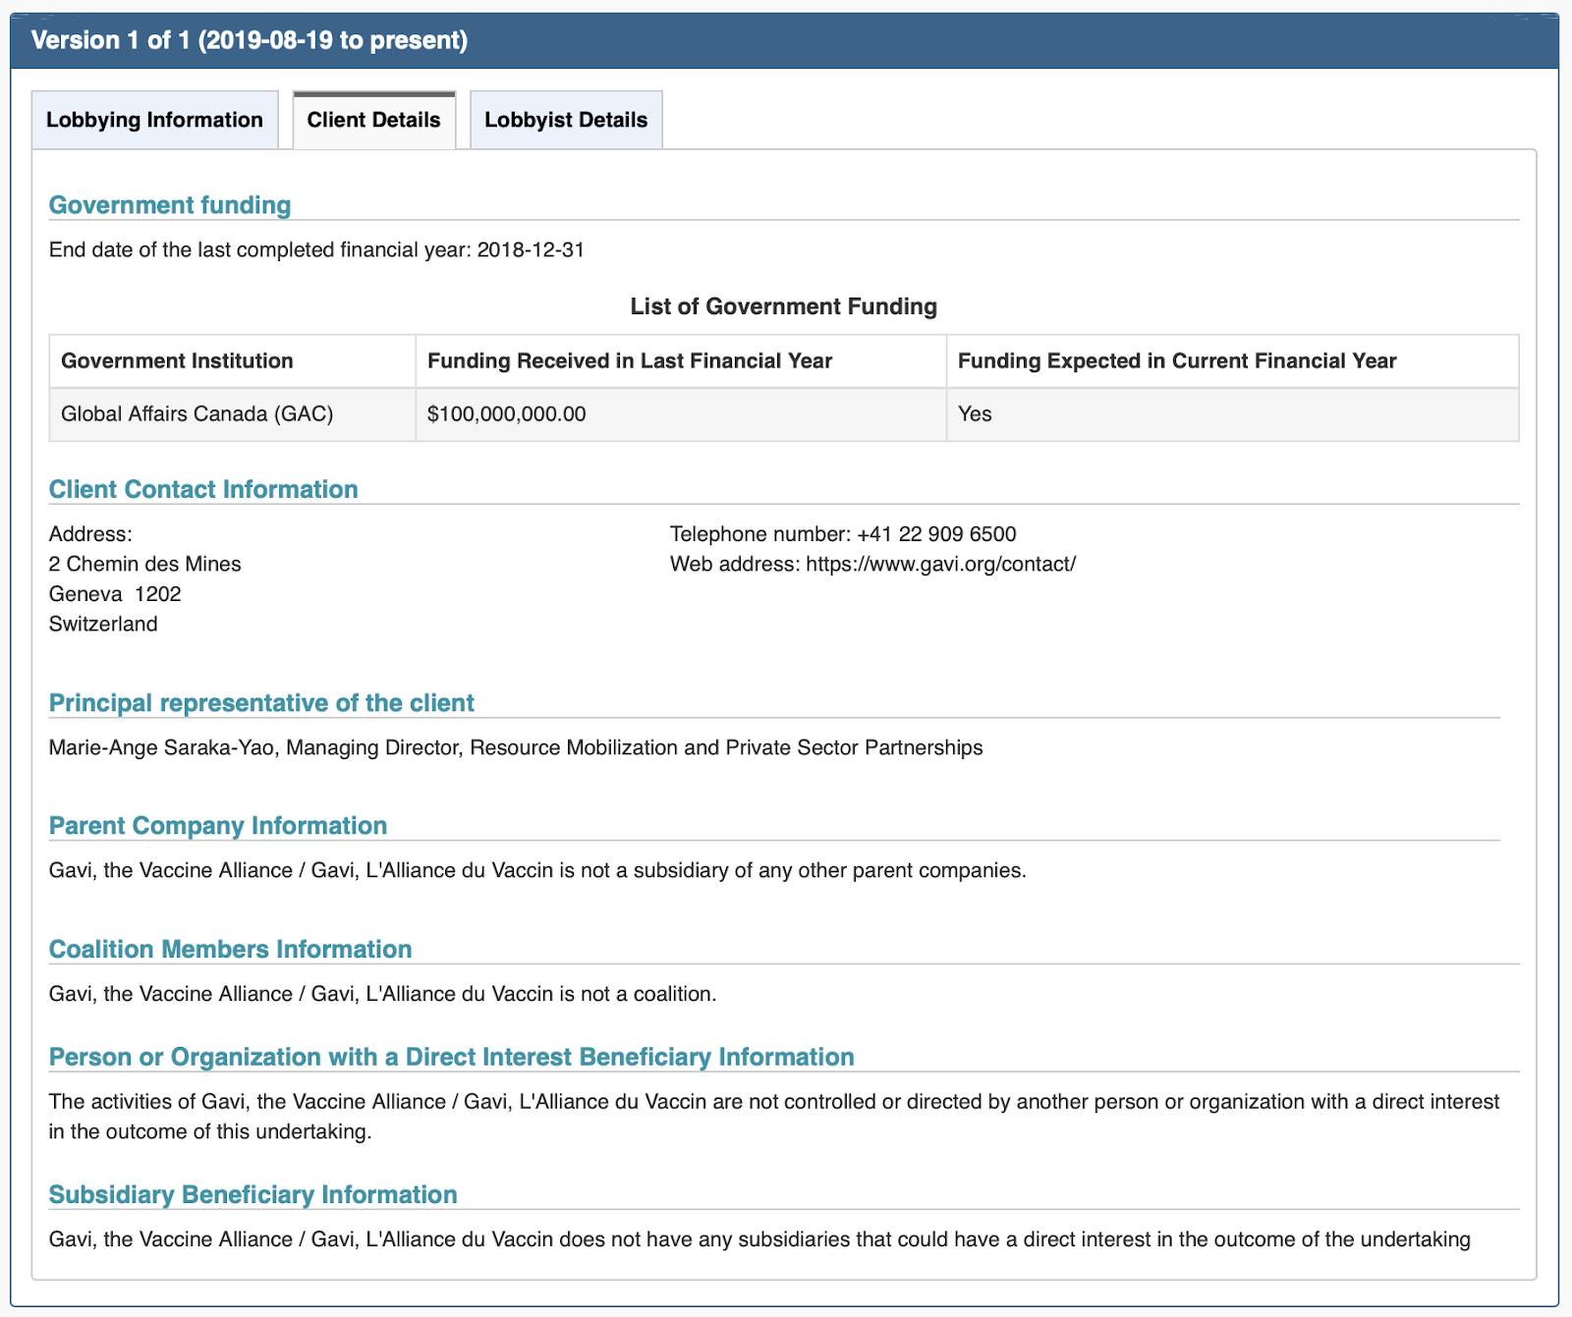Click the activities not controlled or directed statement
The image size is (1572, 1317).
click(774, 1117)
